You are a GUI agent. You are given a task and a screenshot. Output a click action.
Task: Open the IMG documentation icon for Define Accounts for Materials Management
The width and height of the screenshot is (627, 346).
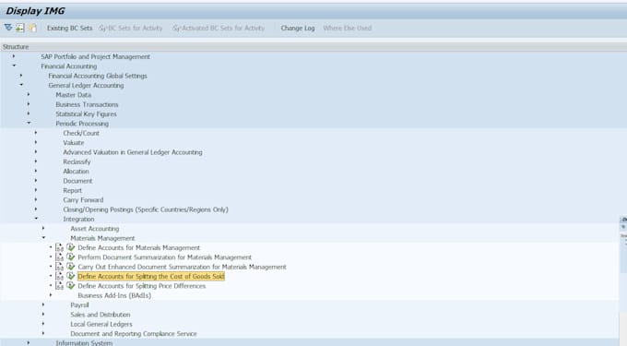(x=59, y=247)
